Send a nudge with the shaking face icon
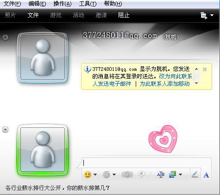The height and width of the screenshot is (195, 220). 127,175
